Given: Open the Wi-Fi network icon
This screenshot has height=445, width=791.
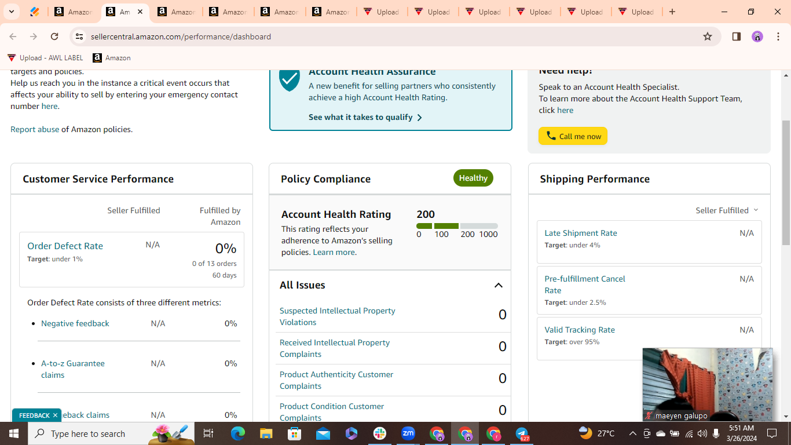Looking at the screenshot, I should click(689, 433).
